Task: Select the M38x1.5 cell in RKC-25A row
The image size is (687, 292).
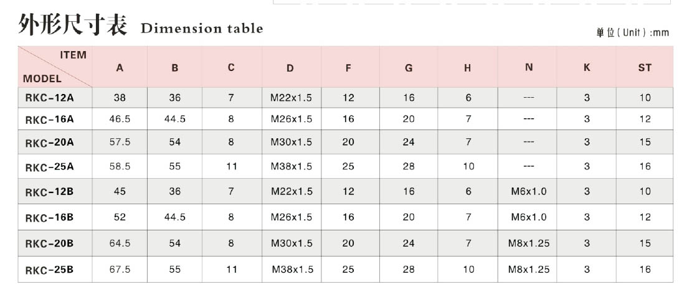Action: 291,166
